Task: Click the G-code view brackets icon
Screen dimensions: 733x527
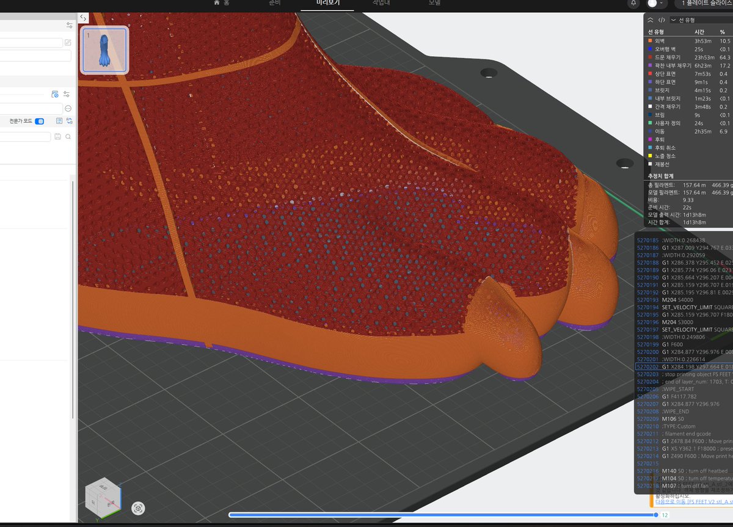Action: pyautogui.click(x=662, y=20)
